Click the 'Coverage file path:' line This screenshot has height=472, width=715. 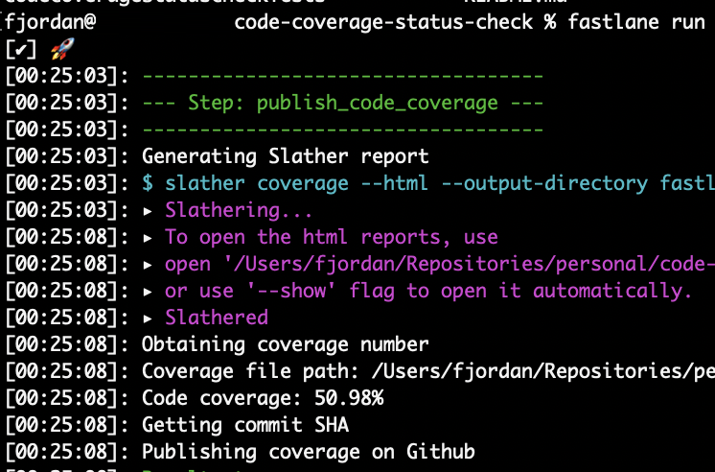click(x=428, y=371)
